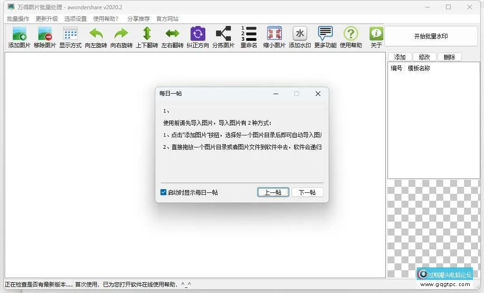Flip images vertically using 上下翻转
Viewport: 484px width, 293px height.
click(x=146, y=37)
